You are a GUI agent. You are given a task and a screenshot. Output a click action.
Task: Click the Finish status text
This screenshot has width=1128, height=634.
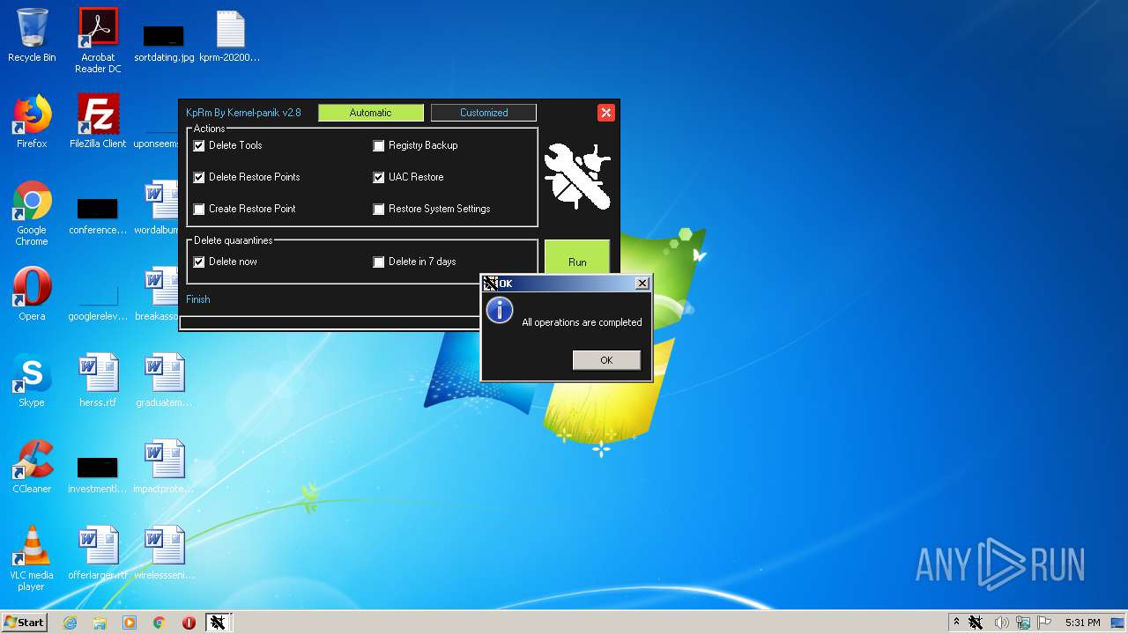pos(198,299)
